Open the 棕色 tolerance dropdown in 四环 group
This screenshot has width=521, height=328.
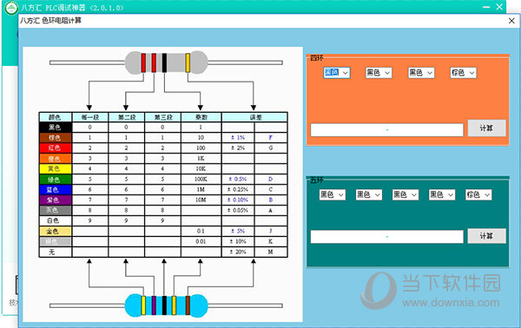pos(463,73)
